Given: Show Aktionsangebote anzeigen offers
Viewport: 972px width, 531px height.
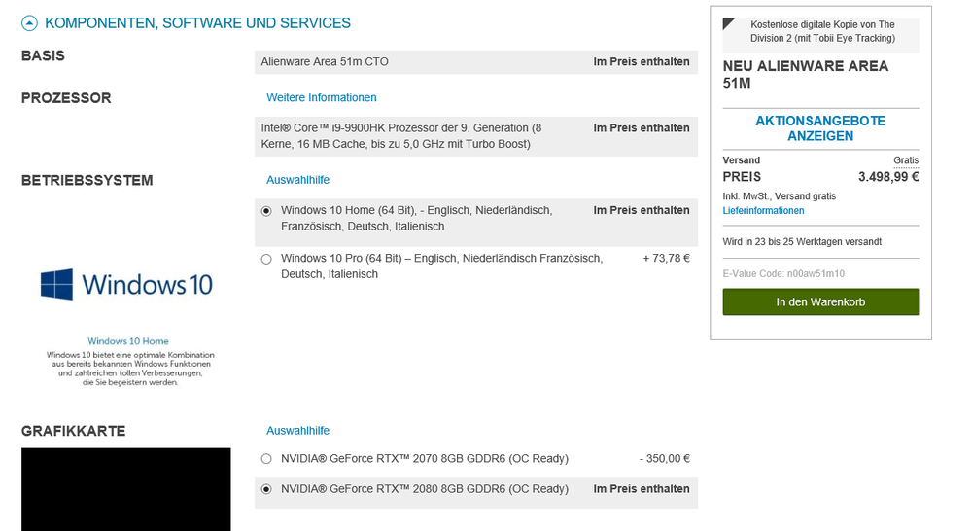Looking at the screenshot, I should point(820,128).
